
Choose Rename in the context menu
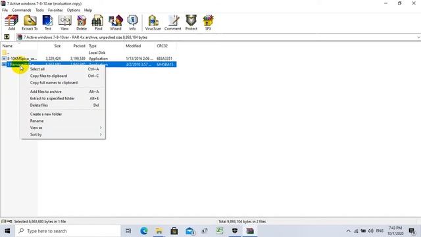click(x=63, y=121)
